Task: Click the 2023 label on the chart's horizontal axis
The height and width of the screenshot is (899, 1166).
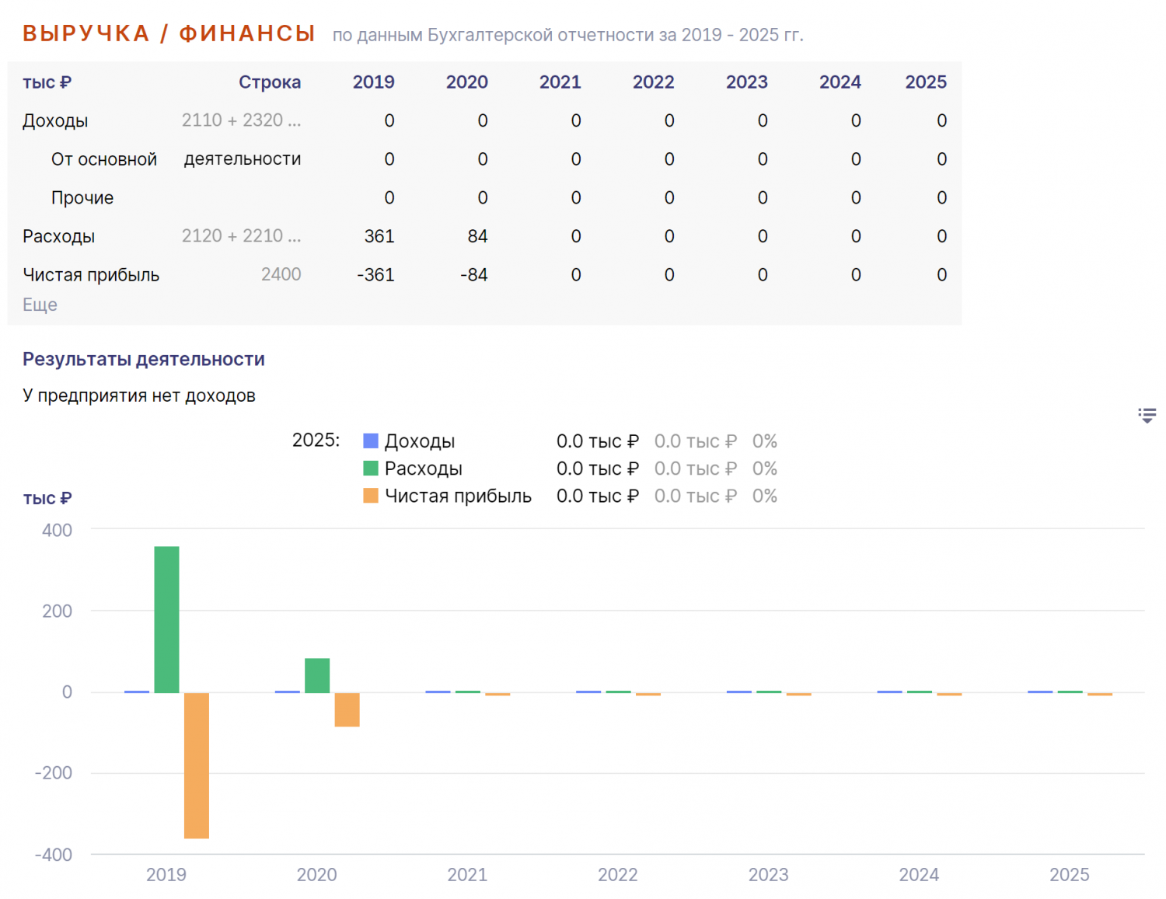Action: (768, 875)
